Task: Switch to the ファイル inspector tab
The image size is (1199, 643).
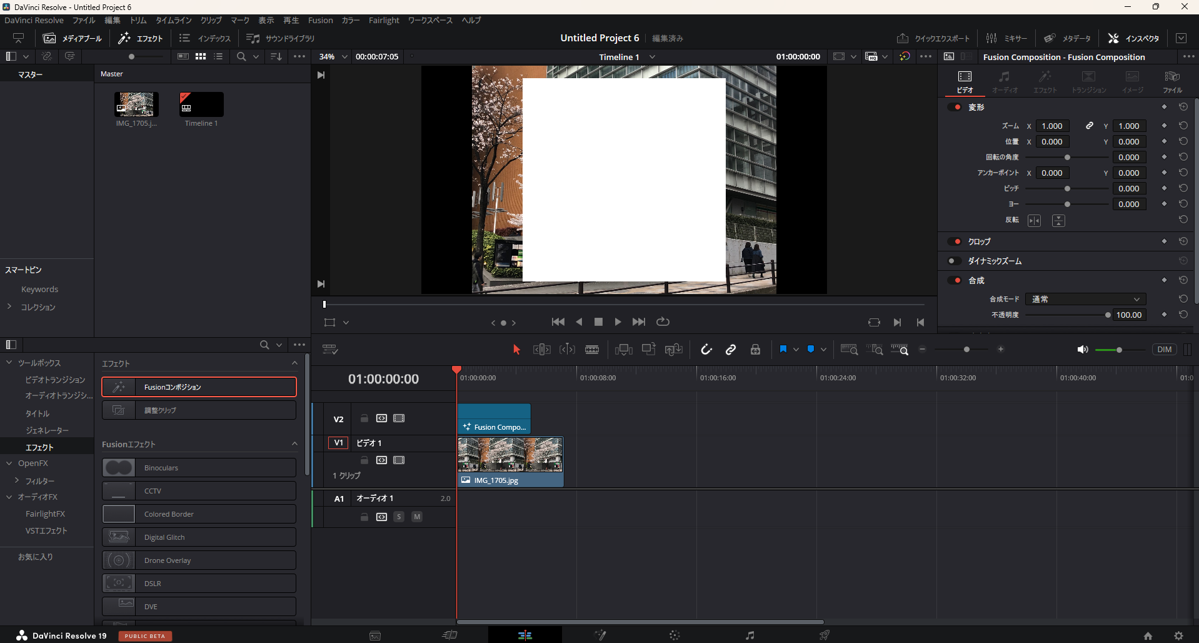Action: point(1172,81)
